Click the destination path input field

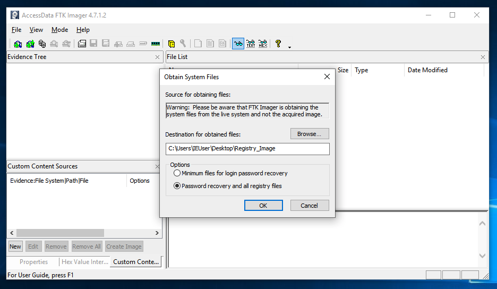click(x=247, y=149)
